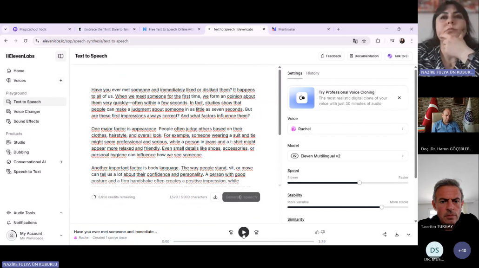The width and height of the screenshot is (479, 268).
Task: Open the Eleven Multilingual v2 model selector
Action: click(x=347, y=156)
